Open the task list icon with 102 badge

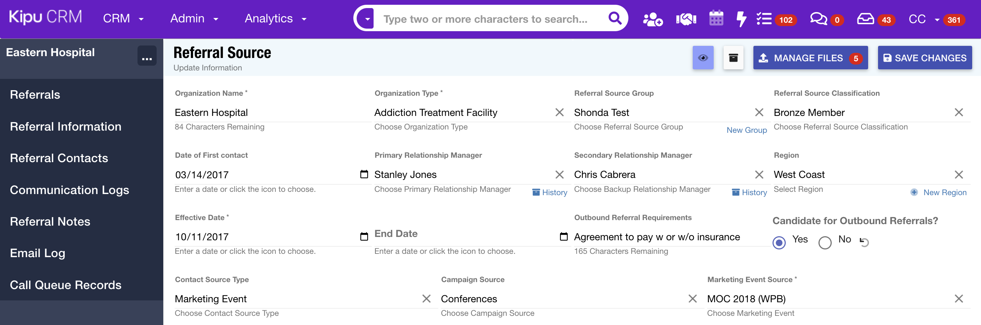[764, 19]
